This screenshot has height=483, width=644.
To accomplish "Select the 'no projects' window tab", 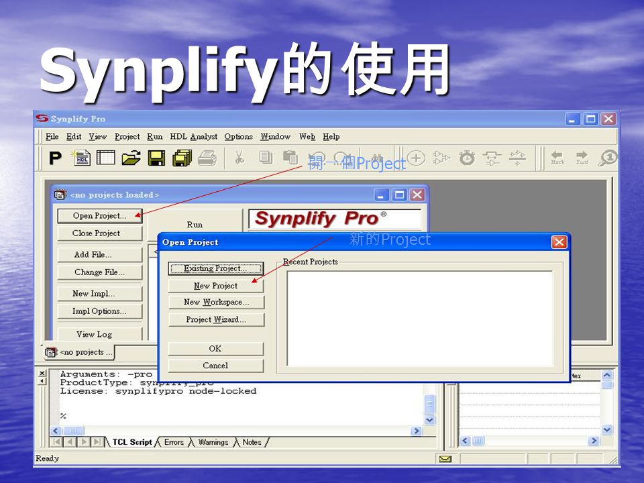I will (79, 352).
